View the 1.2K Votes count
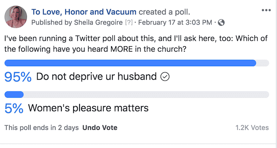277x148 pixels. 252,127
